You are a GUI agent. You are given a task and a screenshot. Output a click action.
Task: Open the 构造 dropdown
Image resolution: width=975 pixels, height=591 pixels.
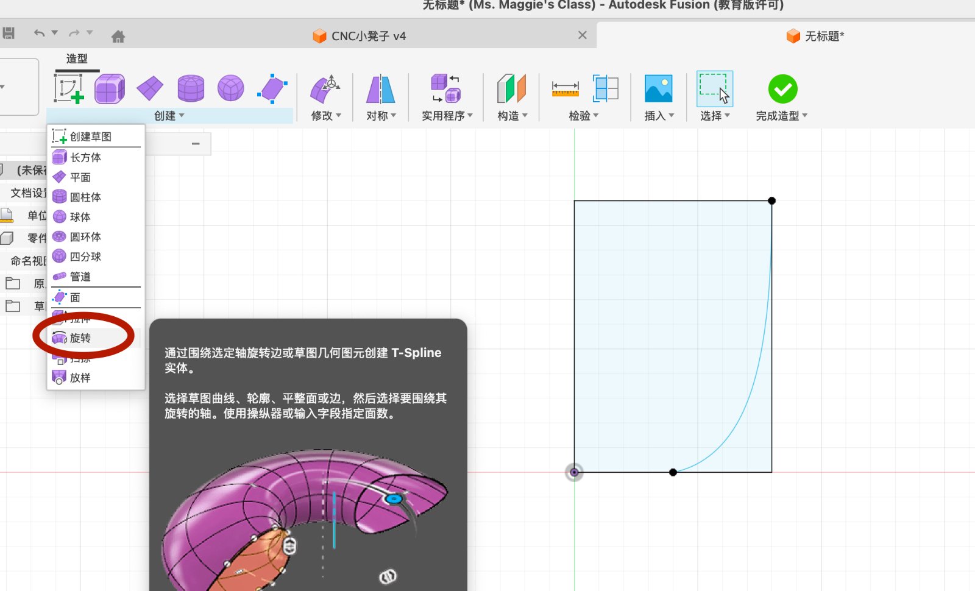coord(511,116)
